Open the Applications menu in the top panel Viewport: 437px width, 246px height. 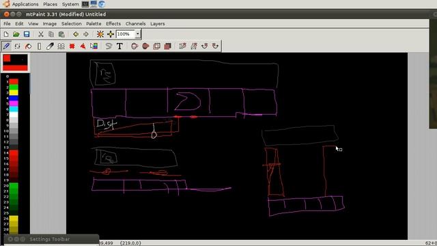25,4
